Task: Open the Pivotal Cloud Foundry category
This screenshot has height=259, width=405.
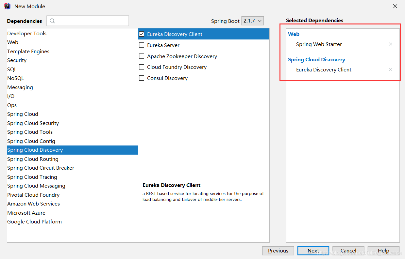Action: tap(73, 195)
